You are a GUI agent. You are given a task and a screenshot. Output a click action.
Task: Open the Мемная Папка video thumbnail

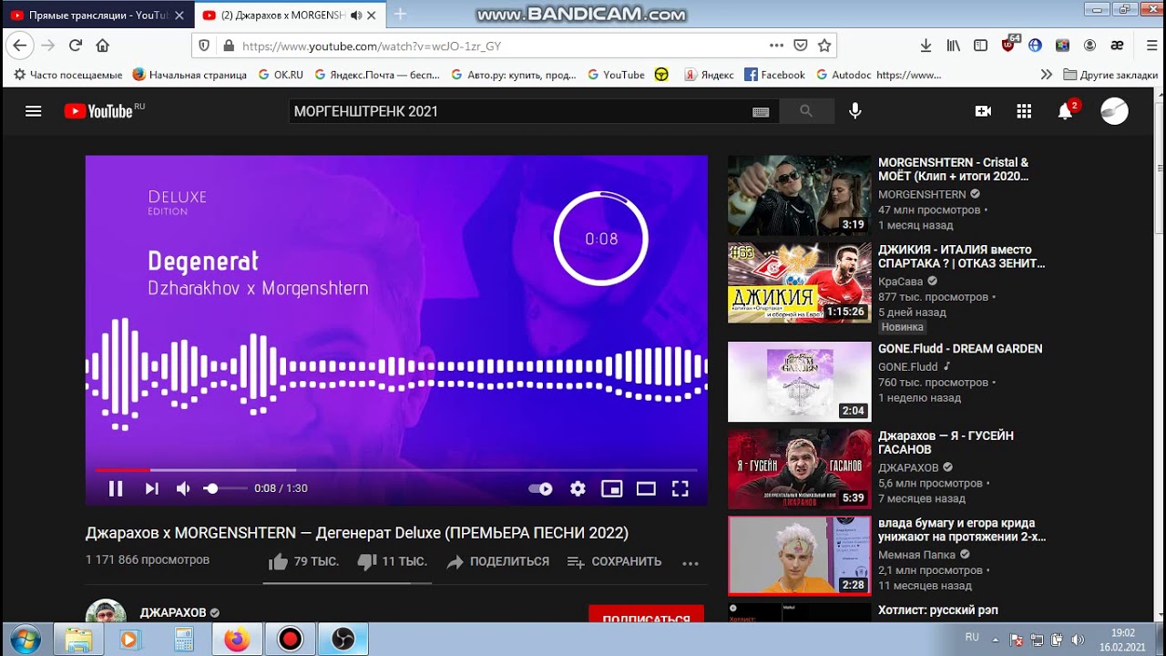pyautogui.click(x=800, y=556)
